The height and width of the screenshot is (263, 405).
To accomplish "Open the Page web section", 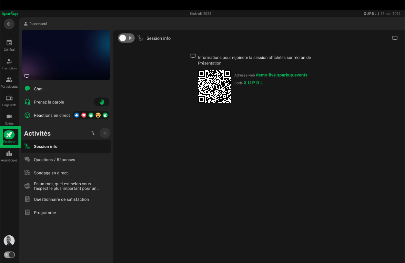I will click(x=9, y=101).
